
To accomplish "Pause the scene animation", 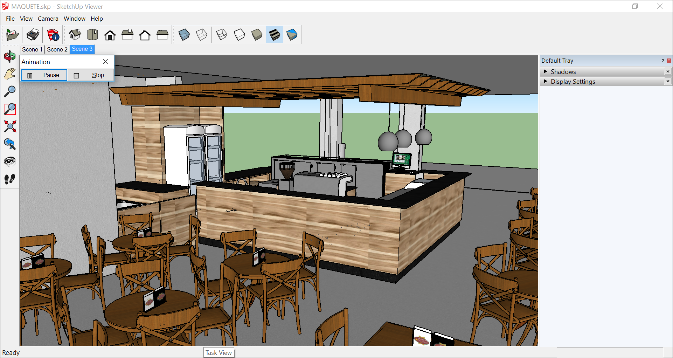I will 44,75.
